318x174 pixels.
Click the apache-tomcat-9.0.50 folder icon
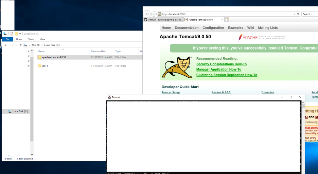[x=40, y=57]
